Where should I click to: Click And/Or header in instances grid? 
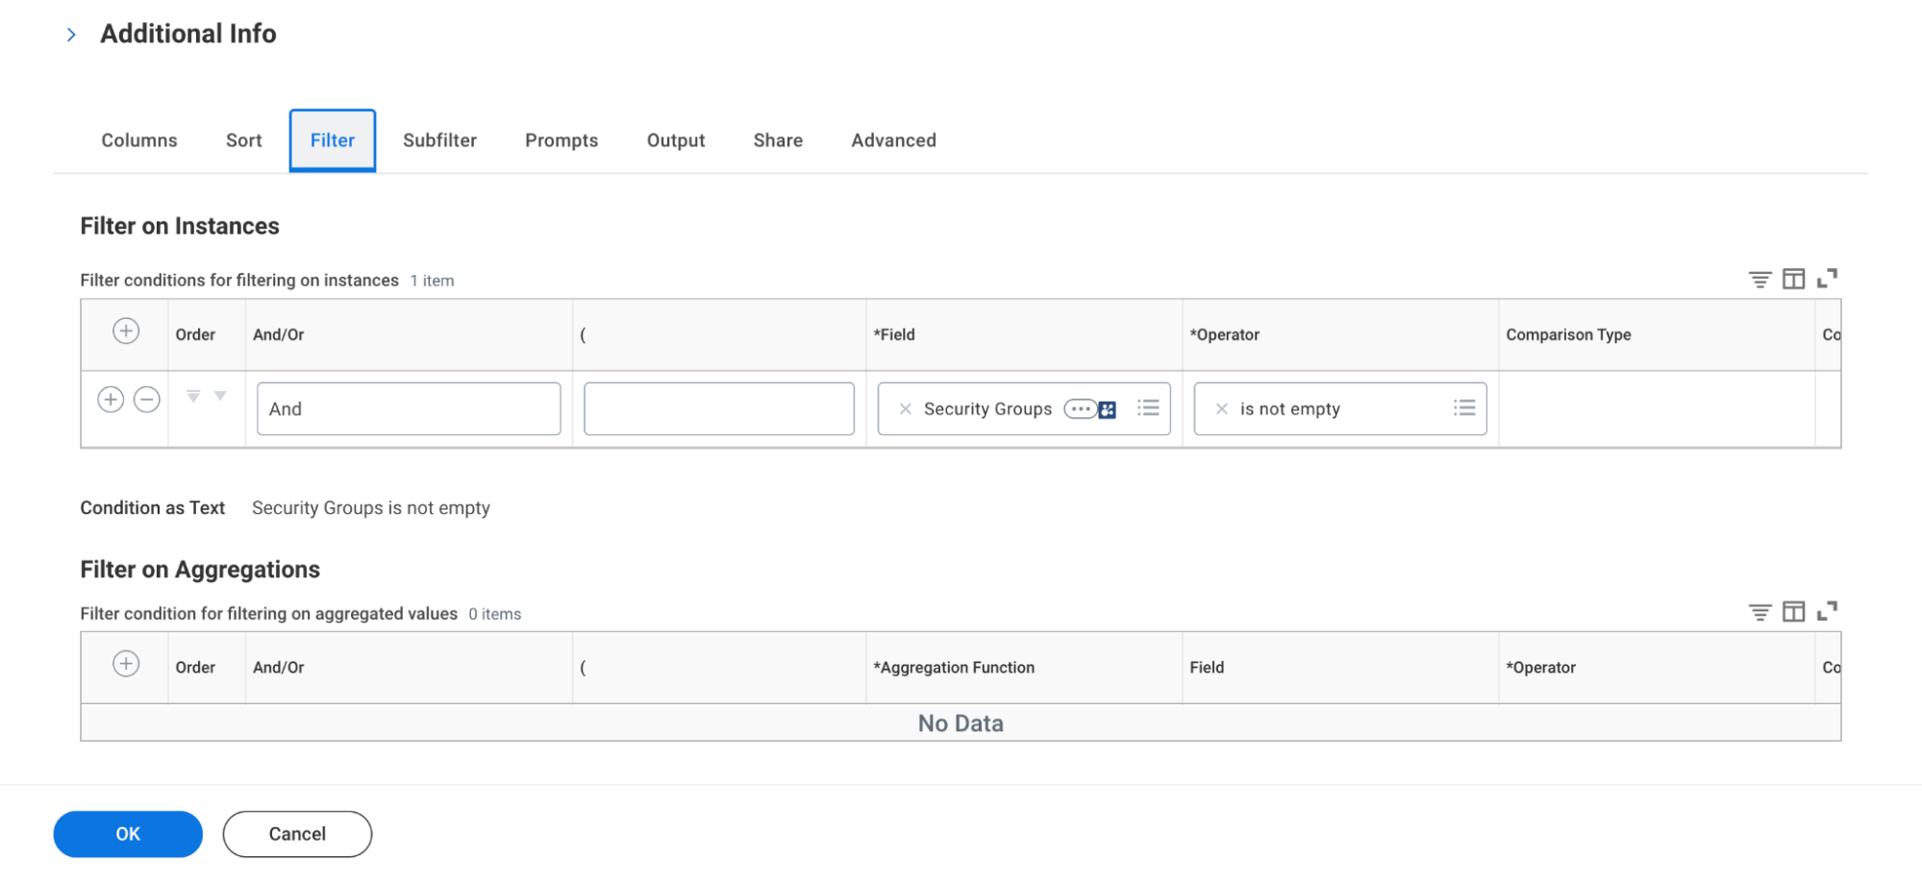point(279,334)
